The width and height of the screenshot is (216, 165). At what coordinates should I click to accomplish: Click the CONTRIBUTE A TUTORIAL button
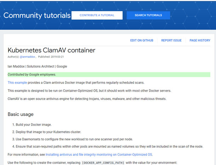coord(97,15)
